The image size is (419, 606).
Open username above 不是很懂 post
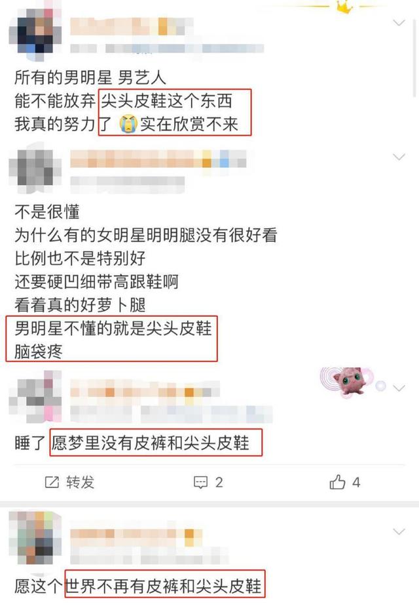click(x=158, y=159)
